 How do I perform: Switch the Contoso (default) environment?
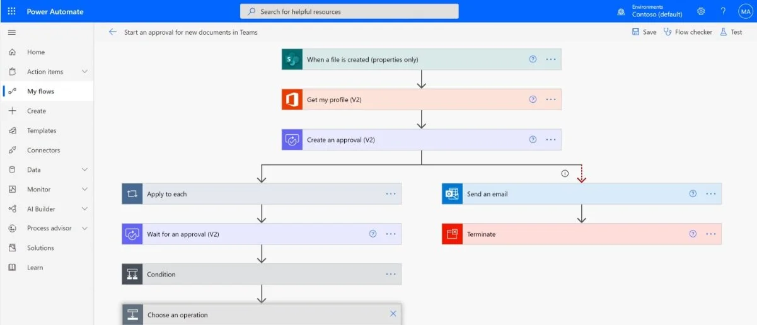click(657, 14)
